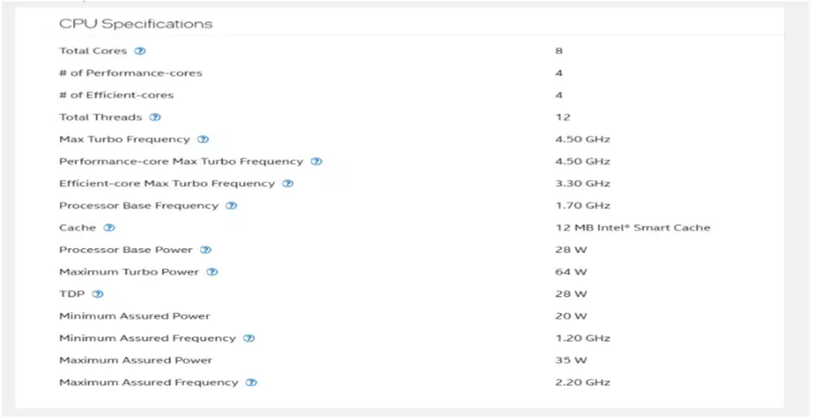Click help icon next to Maximum Turbo Power
This screenshot has height=418, width=813.
point(212,272)
